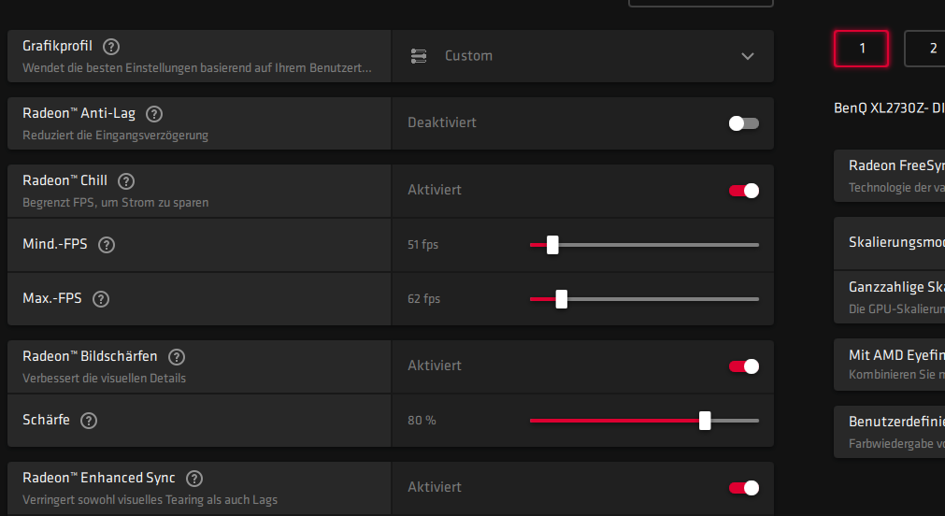Open help for Radeon Enhanced Sync
945x516 pixels.
click(x=194, y=479)
